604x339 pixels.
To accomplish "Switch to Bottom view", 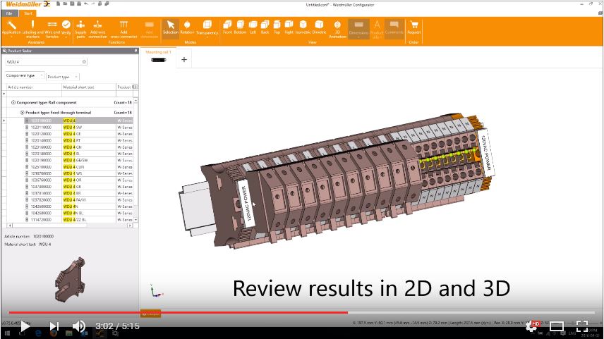I will click(240, 27).
